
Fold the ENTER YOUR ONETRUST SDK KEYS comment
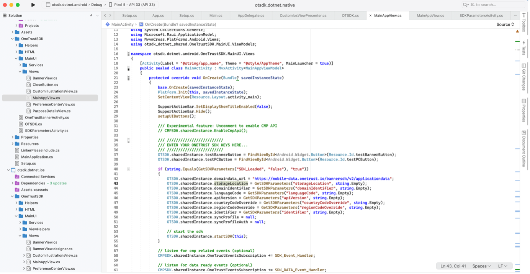pyautogui.click(x=128, y=140)
